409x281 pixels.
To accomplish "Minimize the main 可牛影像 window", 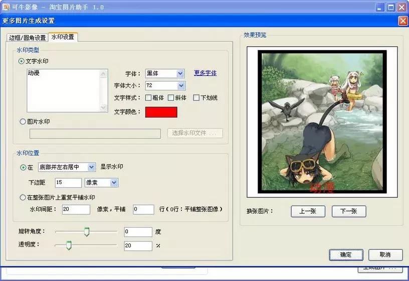I will pos(380,7).
